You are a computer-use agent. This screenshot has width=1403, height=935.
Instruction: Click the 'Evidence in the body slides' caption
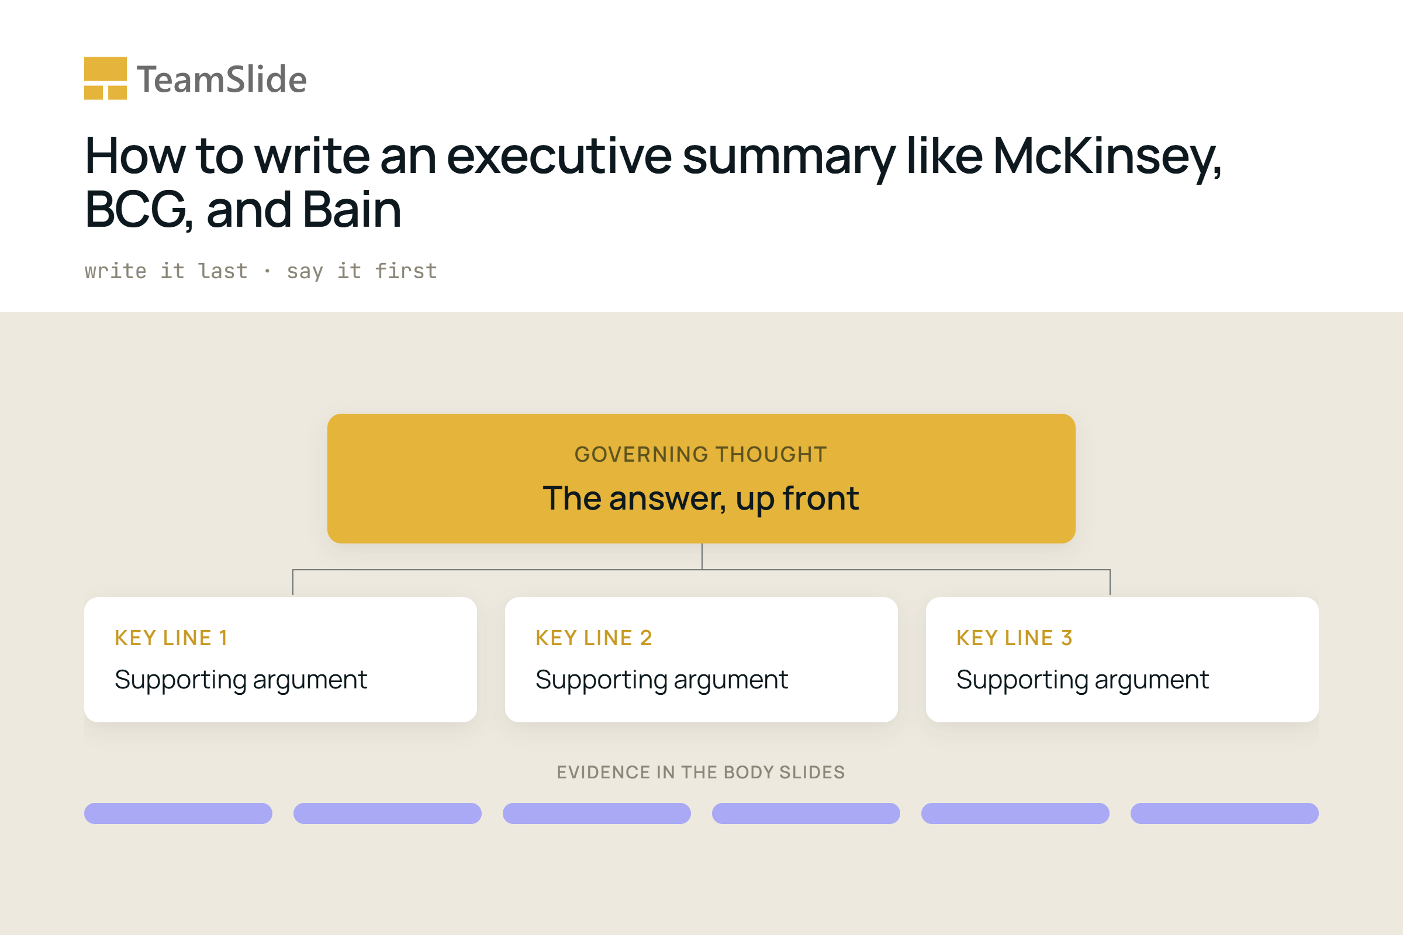click(701, 772)
